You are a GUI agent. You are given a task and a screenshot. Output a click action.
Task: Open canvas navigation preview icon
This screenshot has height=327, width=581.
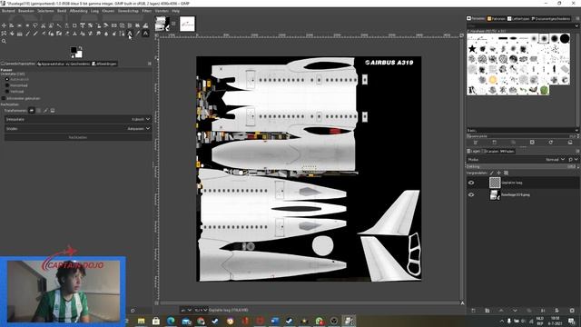click(462, 302)
